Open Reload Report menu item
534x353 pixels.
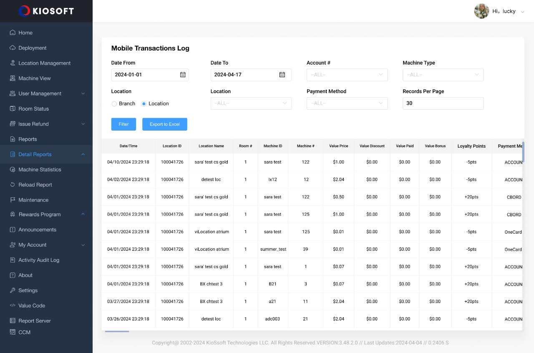pos(35,185)
